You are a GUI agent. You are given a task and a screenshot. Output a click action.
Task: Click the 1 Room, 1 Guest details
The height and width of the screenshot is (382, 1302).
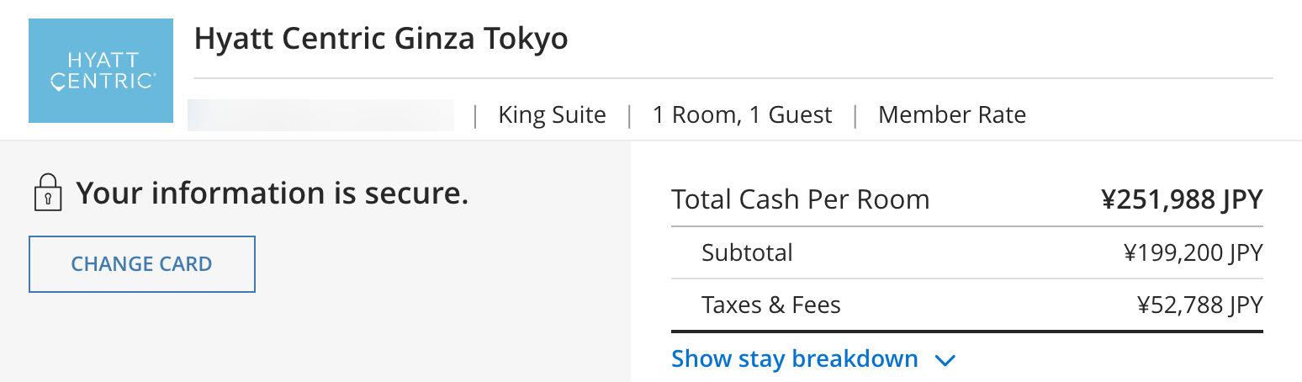coord(742,115)
